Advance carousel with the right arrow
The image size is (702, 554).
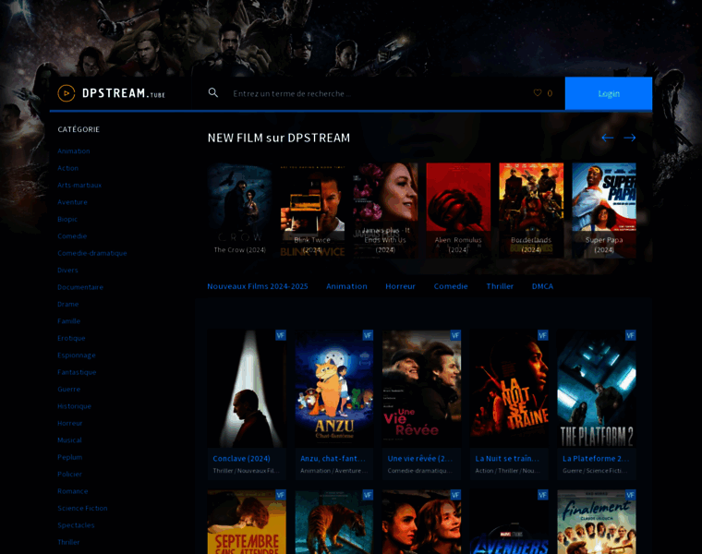(x=629, y=138)
